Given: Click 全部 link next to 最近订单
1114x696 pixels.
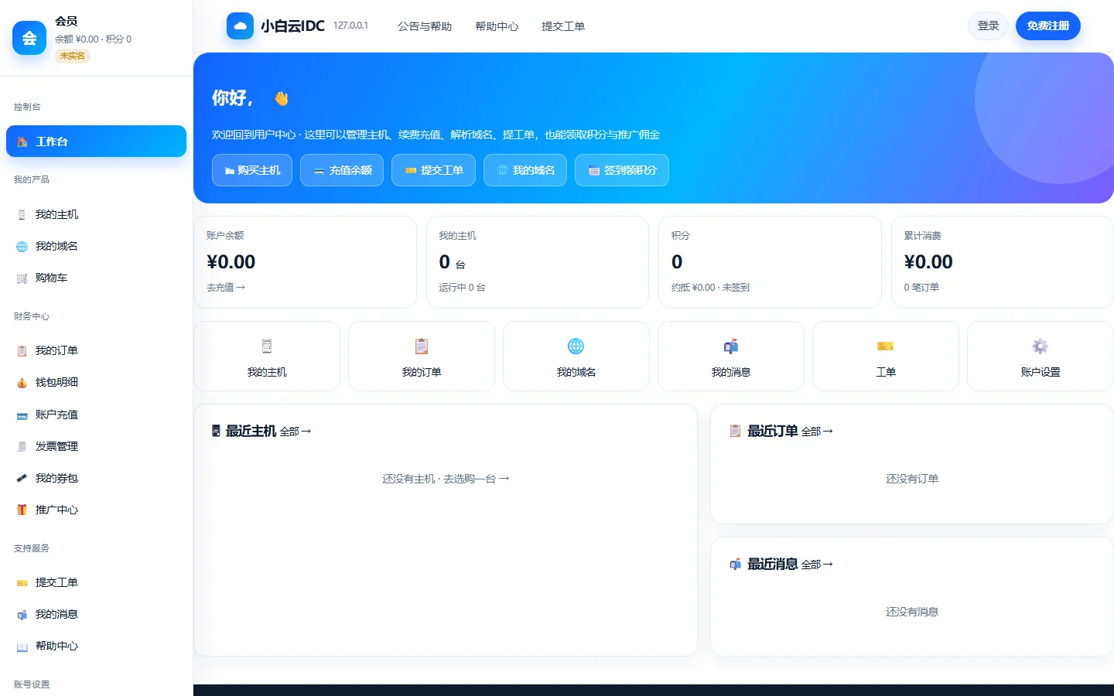Looking at the screenshot, I should pyautogui.click(x=817, y=432).
